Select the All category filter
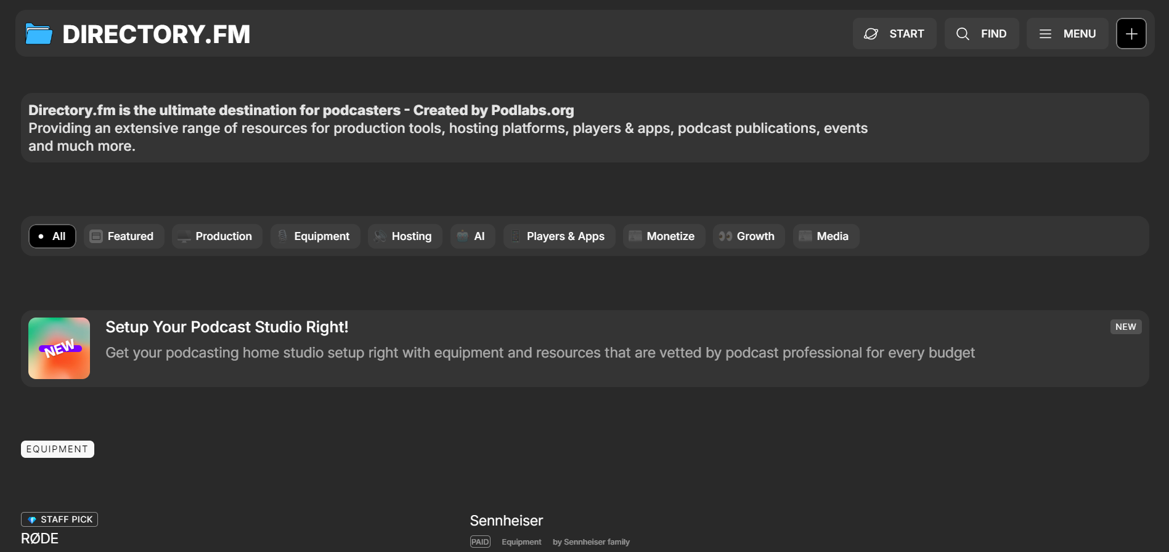 click(52, 236)
